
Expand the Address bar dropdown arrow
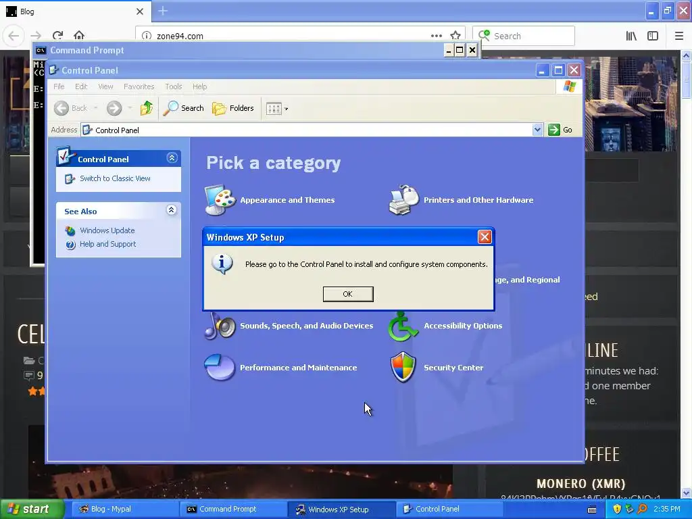pos(537,130)
